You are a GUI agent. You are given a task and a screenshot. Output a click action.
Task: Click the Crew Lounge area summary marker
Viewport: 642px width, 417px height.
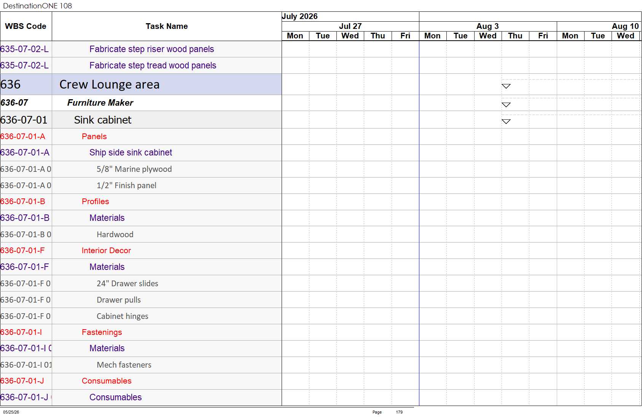506,86
